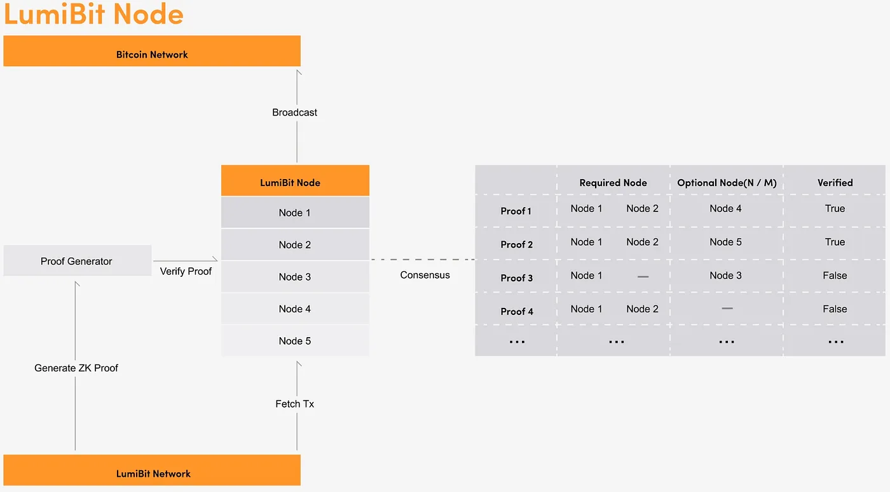Click the Verified column header
890x492 pixels.
(835, 183)
